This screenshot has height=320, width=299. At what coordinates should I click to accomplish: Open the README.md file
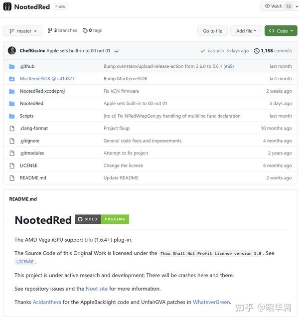[x=33, y=178]
